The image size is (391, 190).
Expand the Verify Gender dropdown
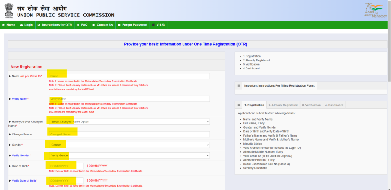tap(129, 155)
